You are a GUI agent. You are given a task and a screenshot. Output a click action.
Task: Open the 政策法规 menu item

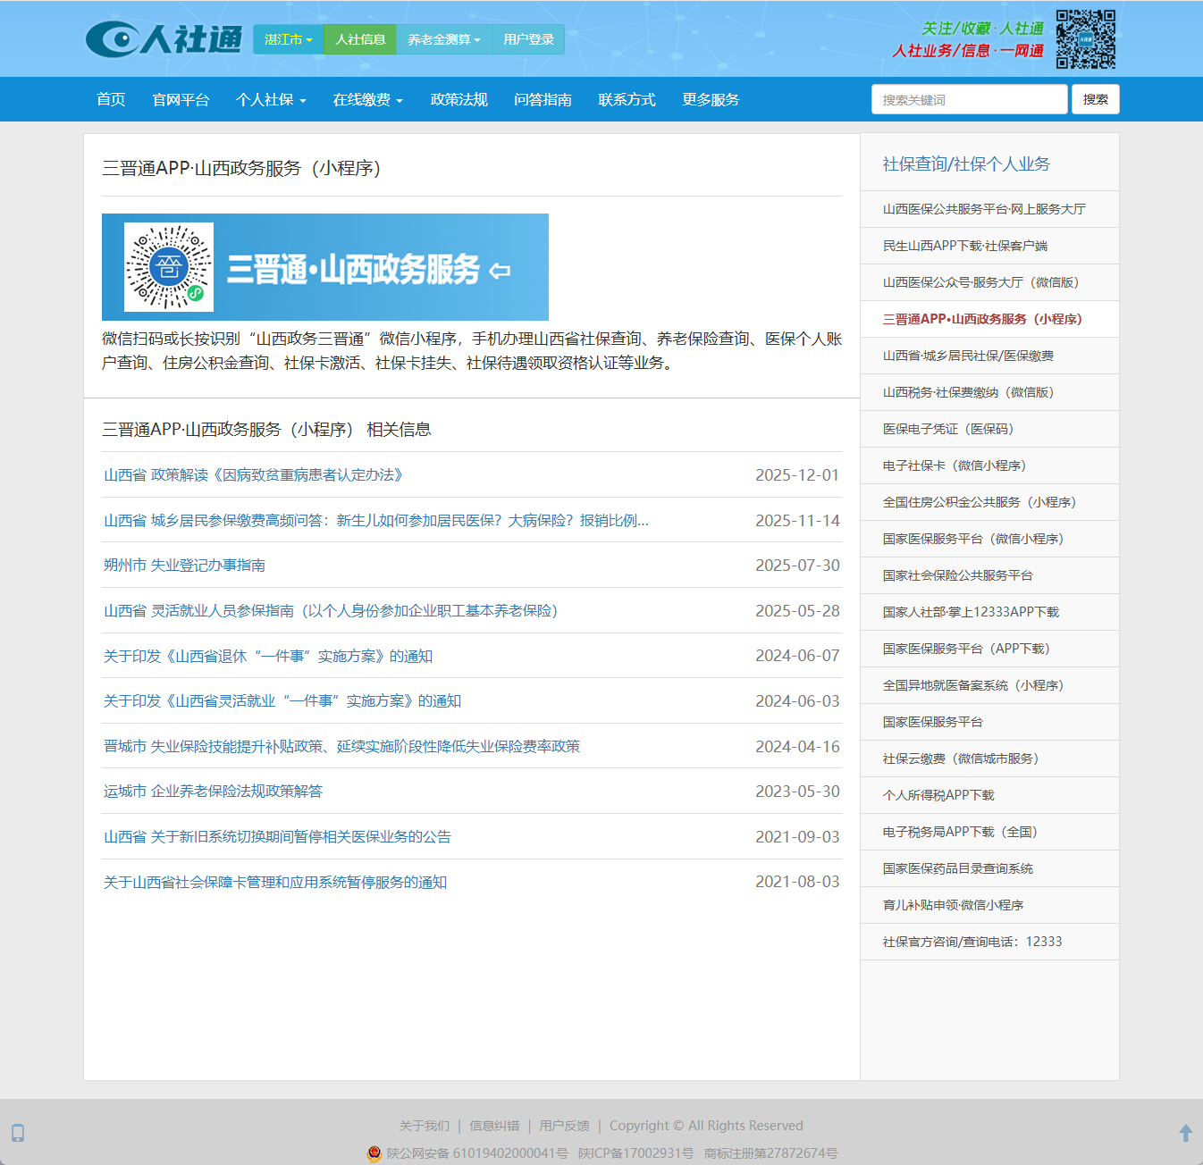point(458,100)
